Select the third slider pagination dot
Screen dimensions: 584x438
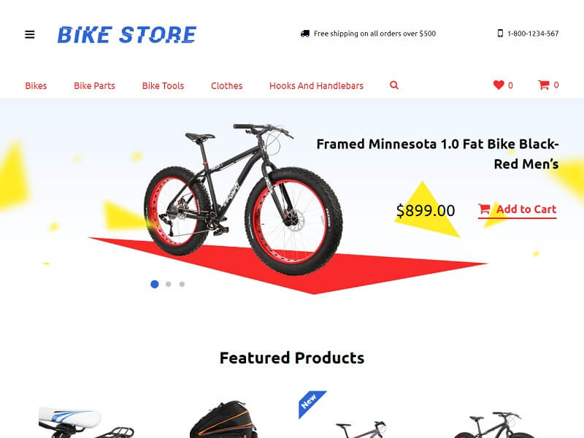point(182,284)
